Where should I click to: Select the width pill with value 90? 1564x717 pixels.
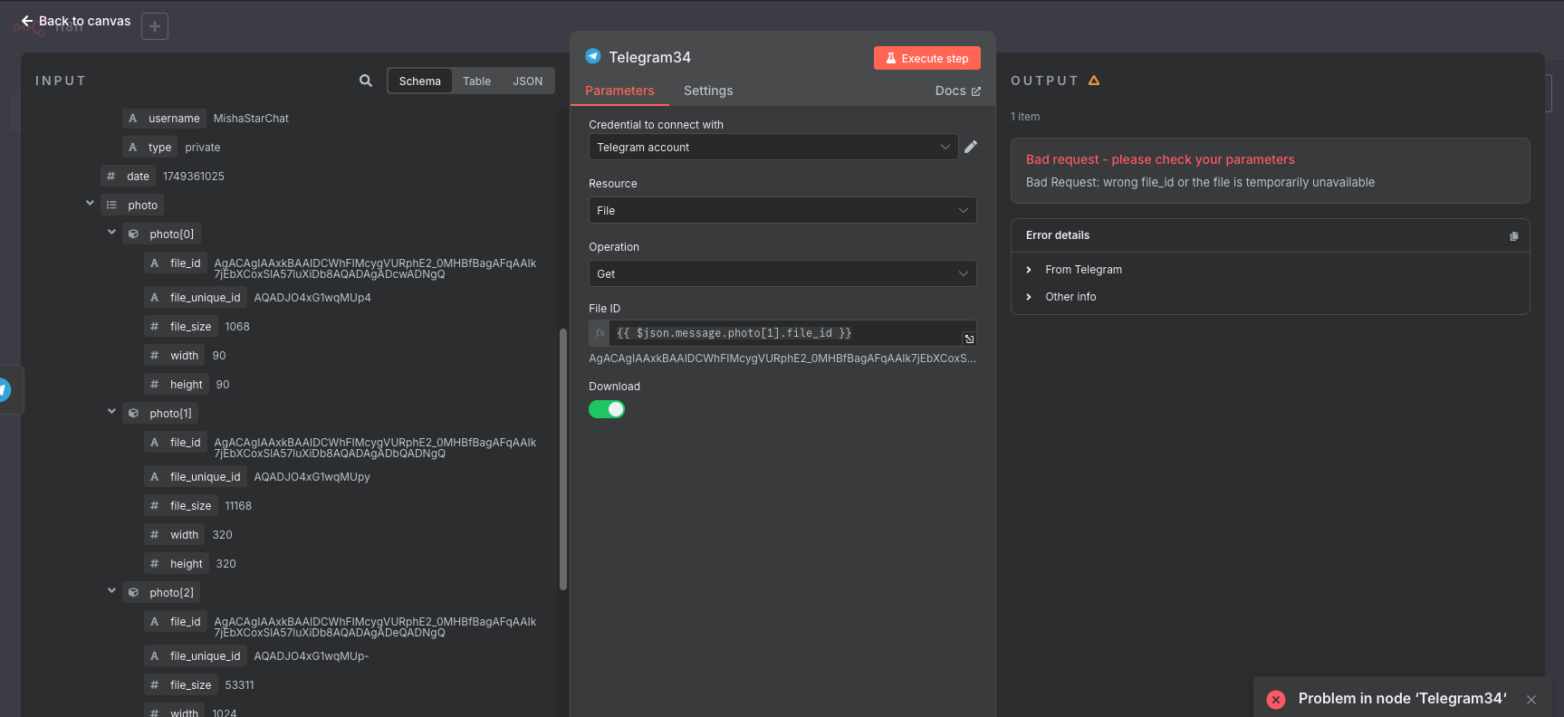point(175,356)
